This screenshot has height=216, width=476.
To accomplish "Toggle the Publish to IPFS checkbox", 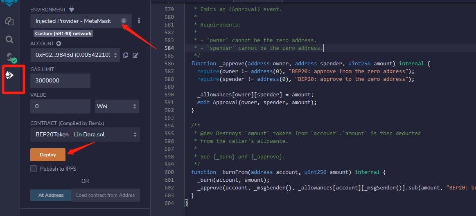I will coord(34,169).
